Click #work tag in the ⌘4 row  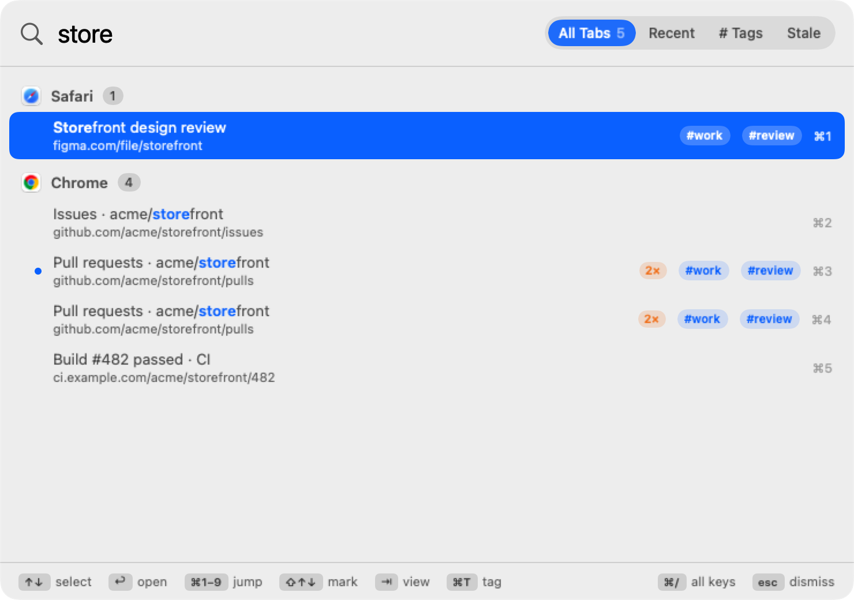pyautogui.click(x=702, y=319)
